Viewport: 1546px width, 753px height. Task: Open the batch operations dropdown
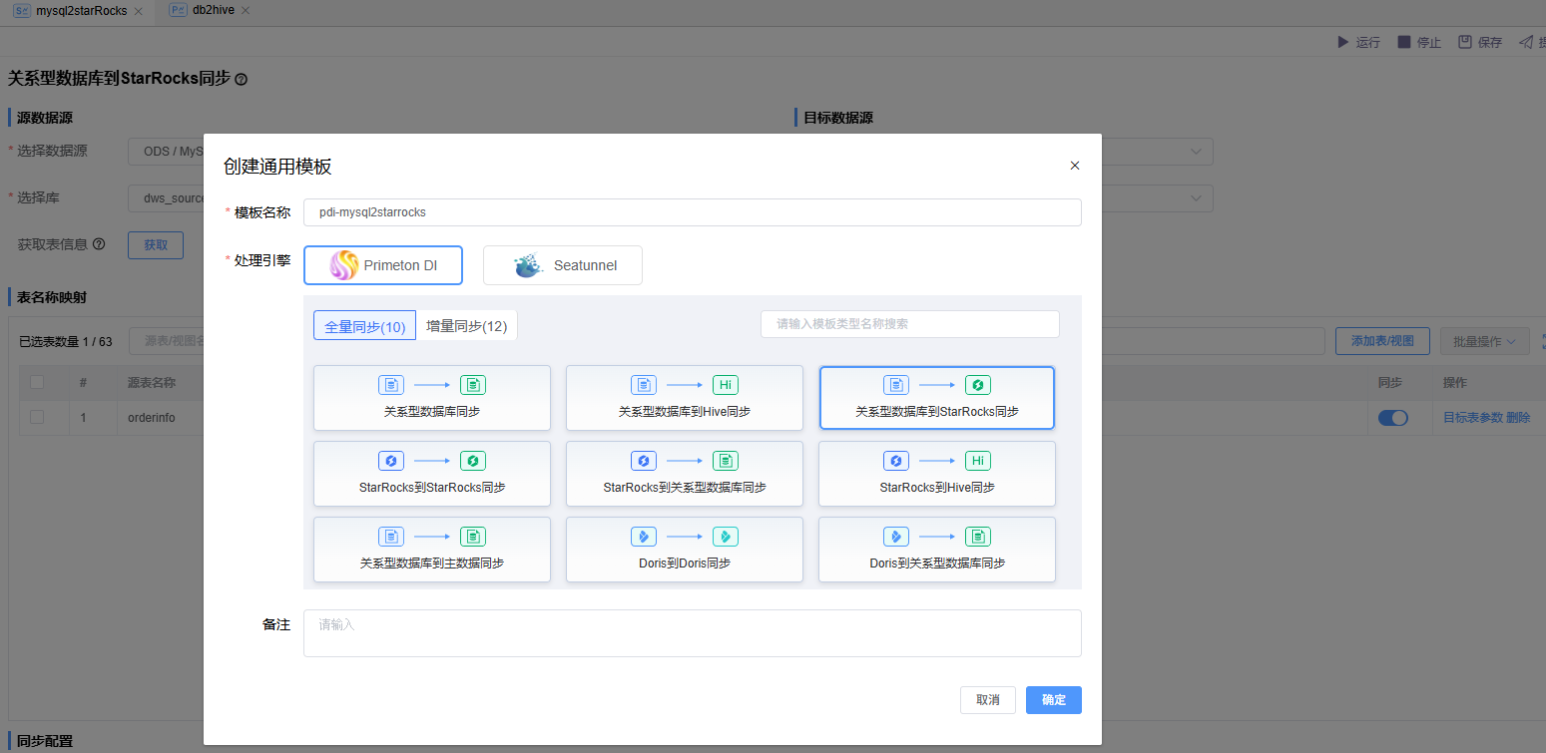click(1484, 341)
